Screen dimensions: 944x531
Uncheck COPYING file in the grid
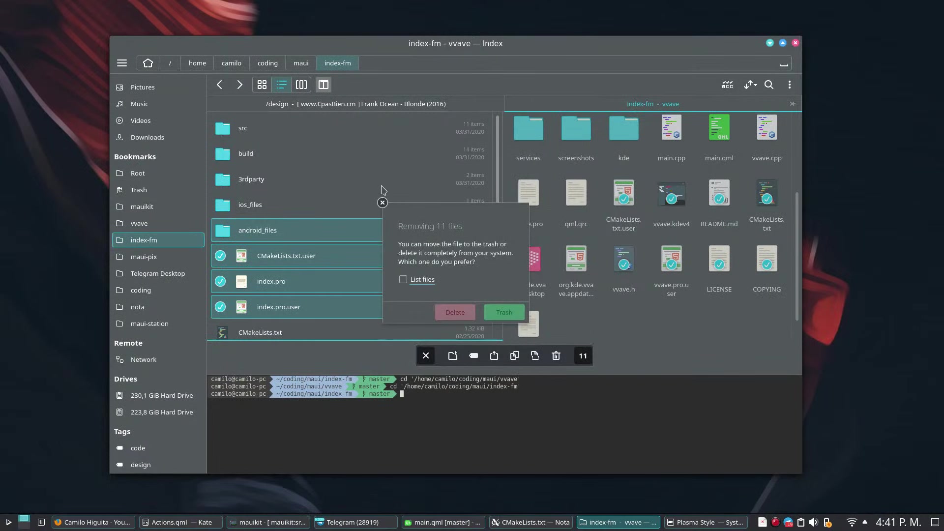tap(767, 265)
